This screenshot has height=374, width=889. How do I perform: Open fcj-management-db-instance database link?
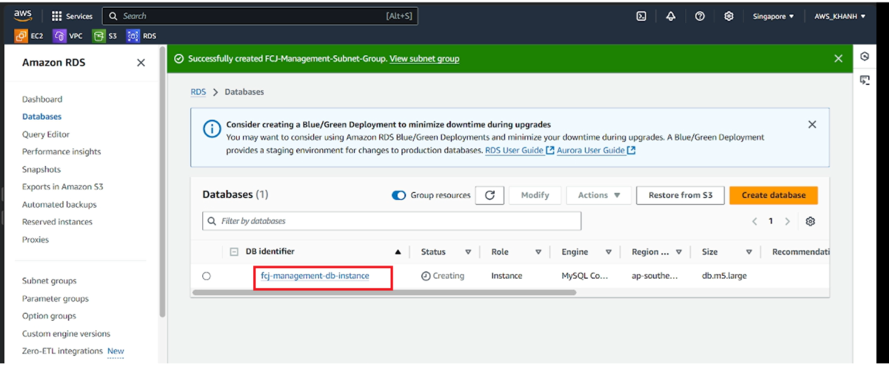pos(315,276)
